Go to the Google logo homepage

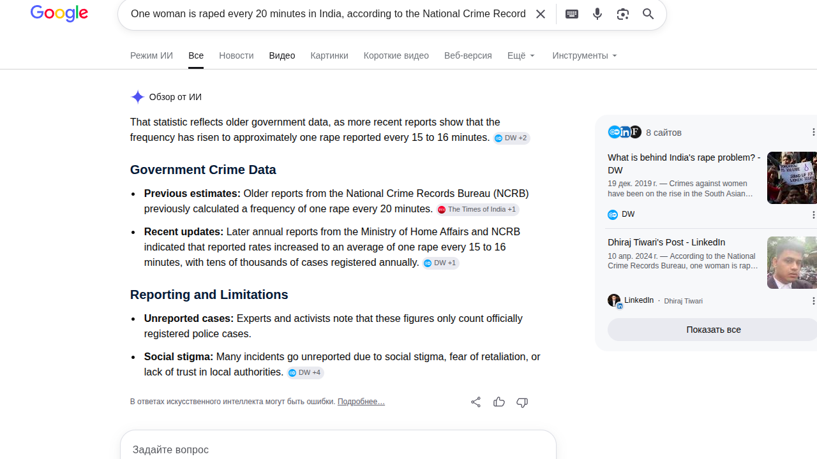(59, 13)
